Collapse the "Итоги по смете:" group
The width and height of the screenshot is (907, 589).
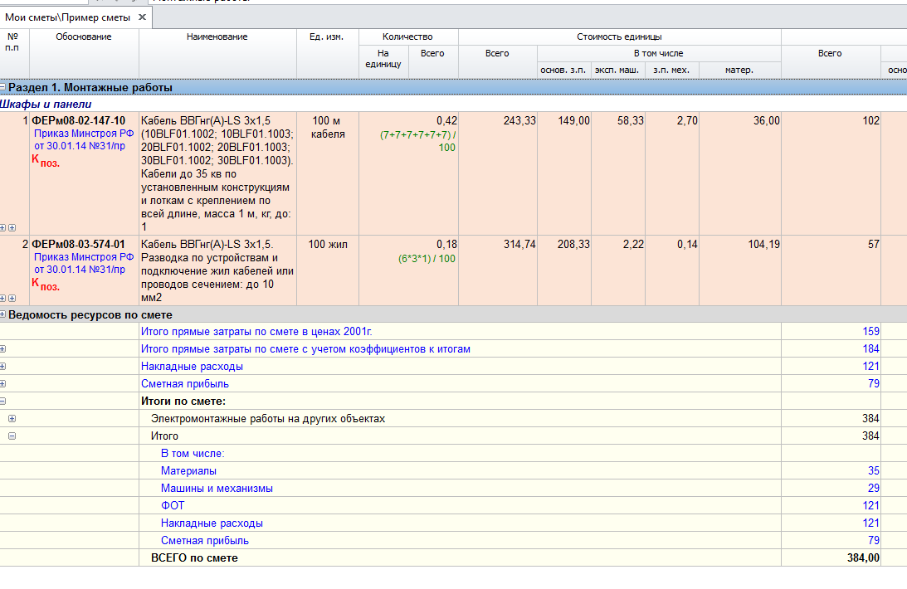pyautogui.click(x=3, y=401)
